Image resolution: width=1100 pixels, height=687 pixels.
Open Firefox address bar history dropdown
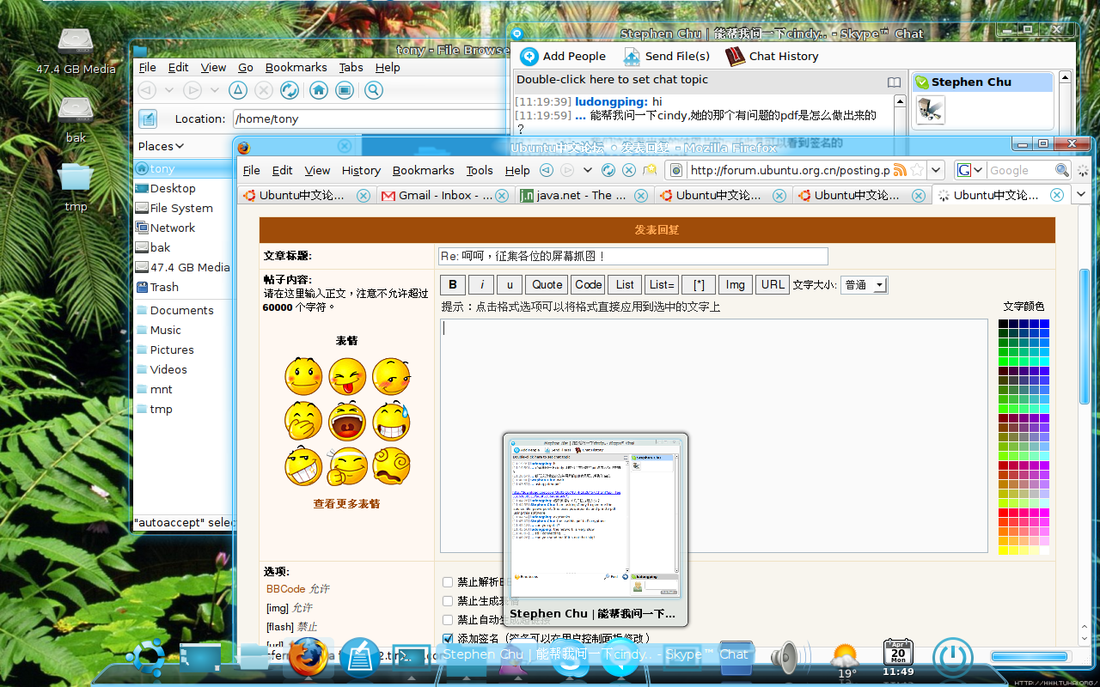pyautogui.click(x=937, y=170)
